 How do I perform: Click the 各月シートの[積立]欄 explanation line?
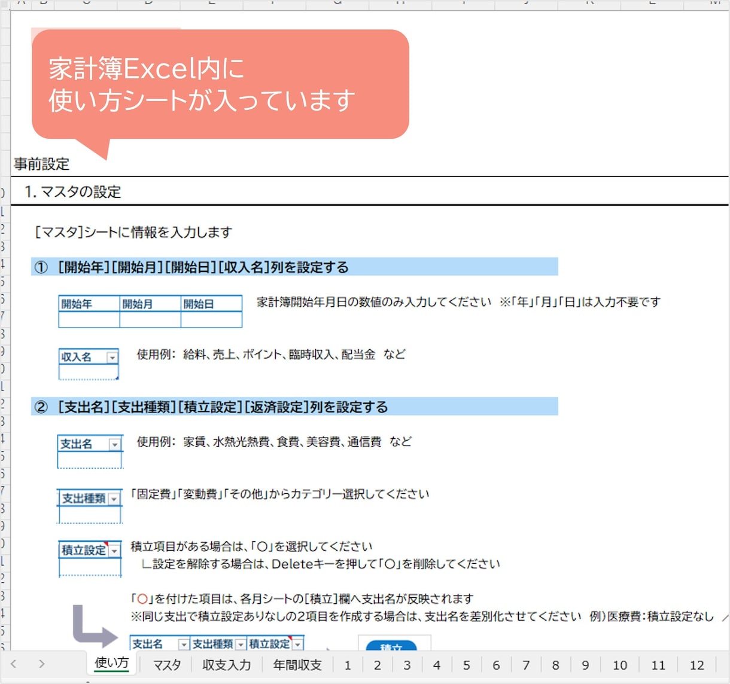[x=302, y=598]
